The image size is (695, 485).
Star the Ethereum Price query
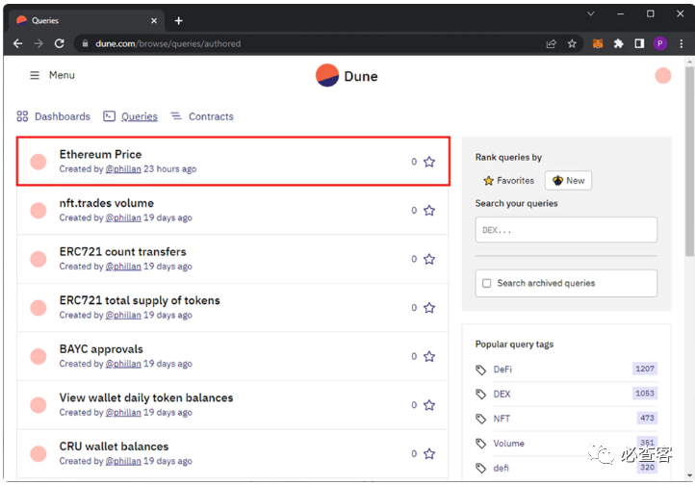429,162
